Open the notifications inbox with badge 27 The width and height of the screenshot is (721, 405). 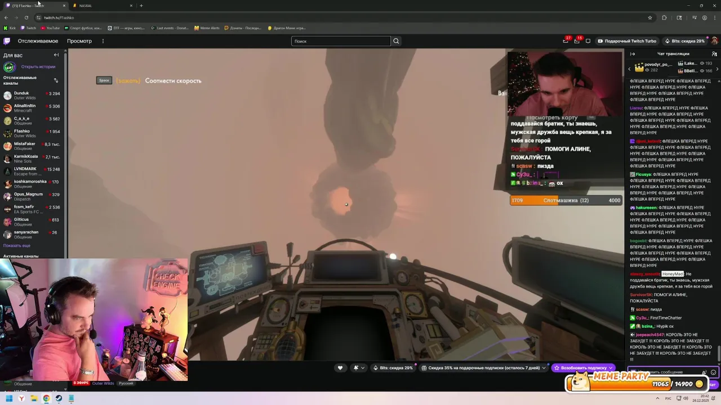click(566, 41)
